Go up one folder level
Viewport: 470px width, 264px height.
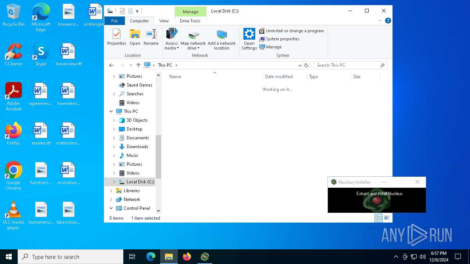coord(138,65)
